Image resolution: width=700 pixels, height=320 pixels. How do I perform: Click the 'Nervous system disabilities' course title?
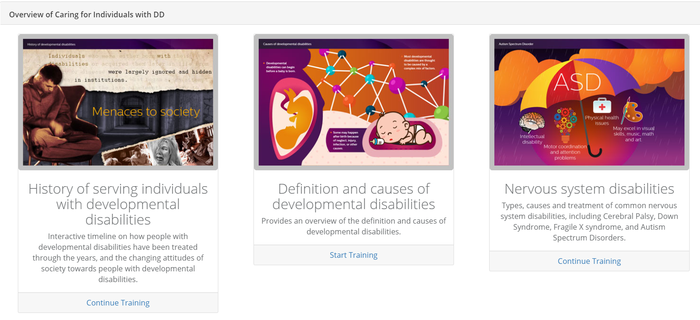[589, 189]
